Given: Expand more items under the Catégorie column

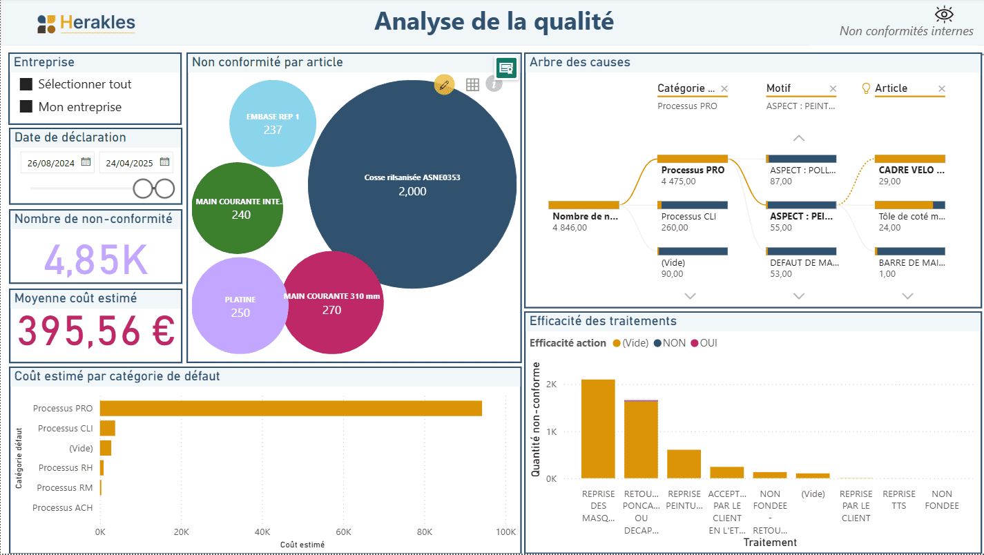Looking at the screenshot, I should click(690, 296).
